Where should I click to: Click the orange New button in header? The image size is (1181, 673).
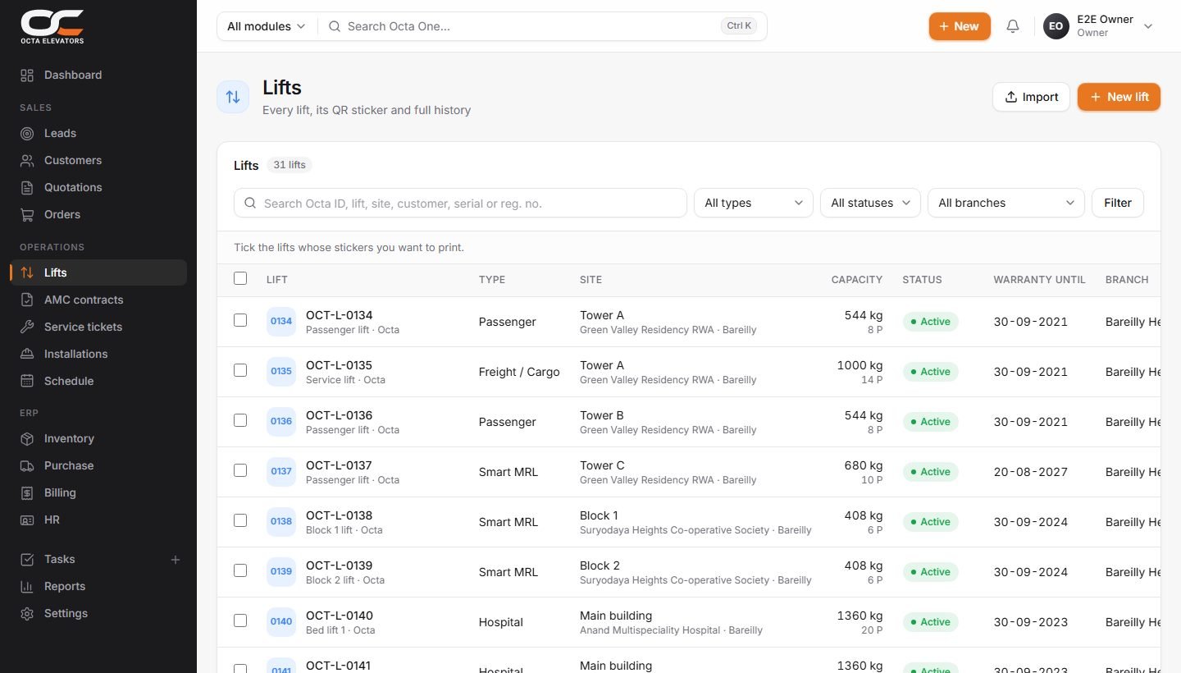[x=960, y=26]
